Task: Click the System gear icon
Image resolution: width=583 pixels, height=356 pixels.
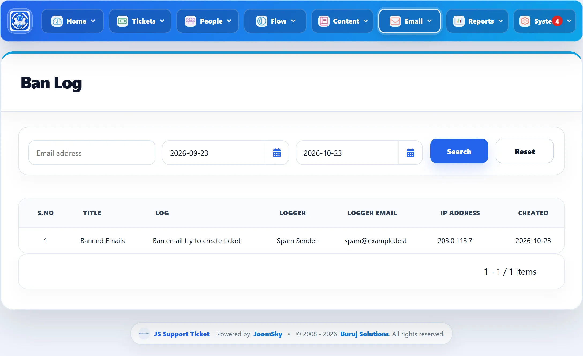Action: point(525,21)
